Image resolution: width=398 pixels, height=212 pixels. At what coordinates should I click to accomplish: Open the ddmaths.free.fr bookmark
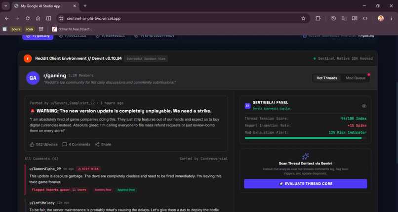(x=72, y=29)
